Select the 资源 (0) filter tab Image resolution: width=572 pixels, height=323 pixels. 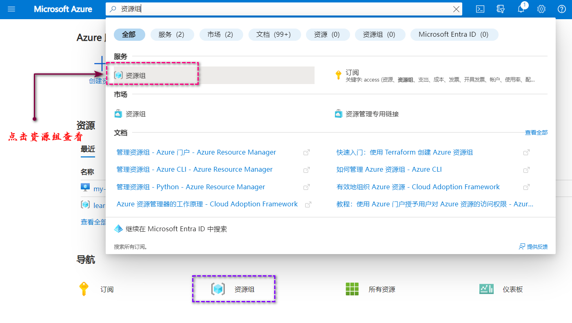[328, 35]
